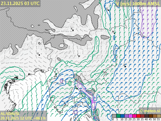Click the 23.11.2025 03 UTC timestamp
This screenshot has height=121, width=161.
(x=20, y=3)
